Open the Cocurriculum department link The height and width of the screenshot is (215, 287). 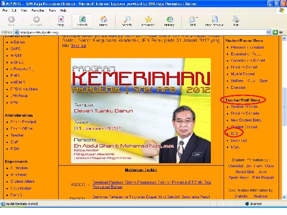coord(21,188)
